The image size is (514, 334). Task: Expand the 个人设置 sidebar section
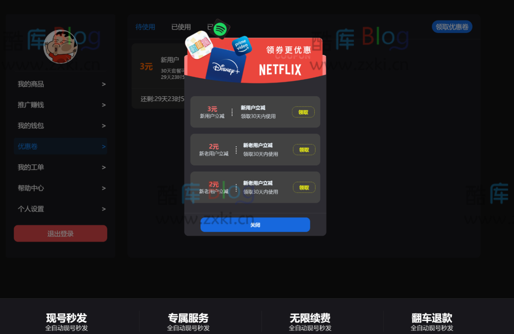click(x=60, y=209)
